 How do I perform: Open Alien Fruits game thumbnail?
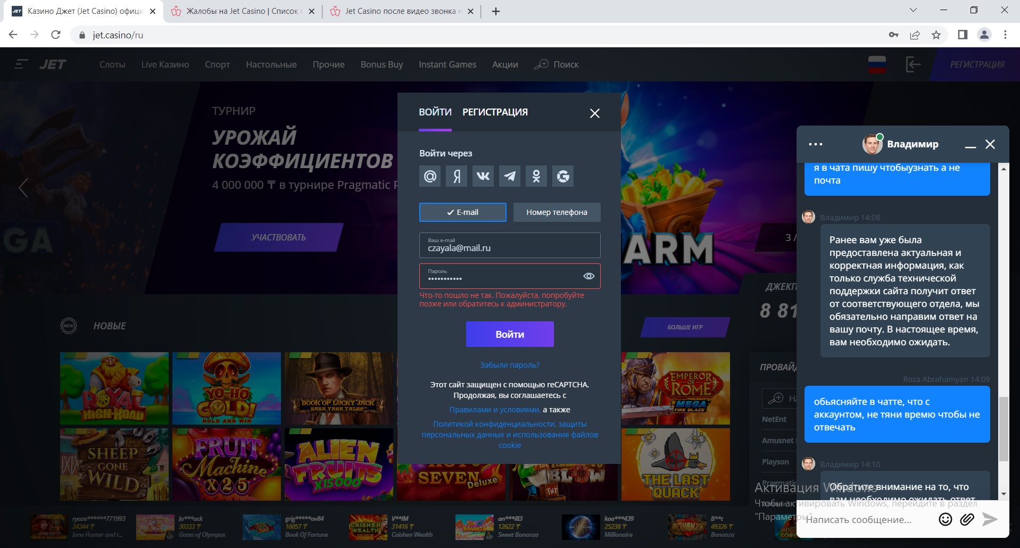(x=339, y=464)
